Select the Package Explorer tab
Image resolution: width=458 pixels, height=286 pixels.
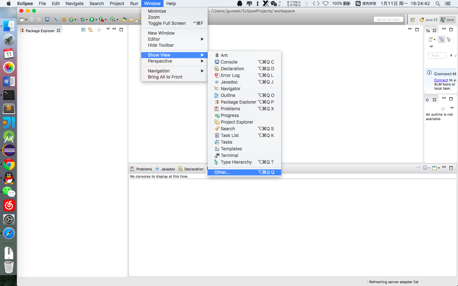(x=40, y=31)
